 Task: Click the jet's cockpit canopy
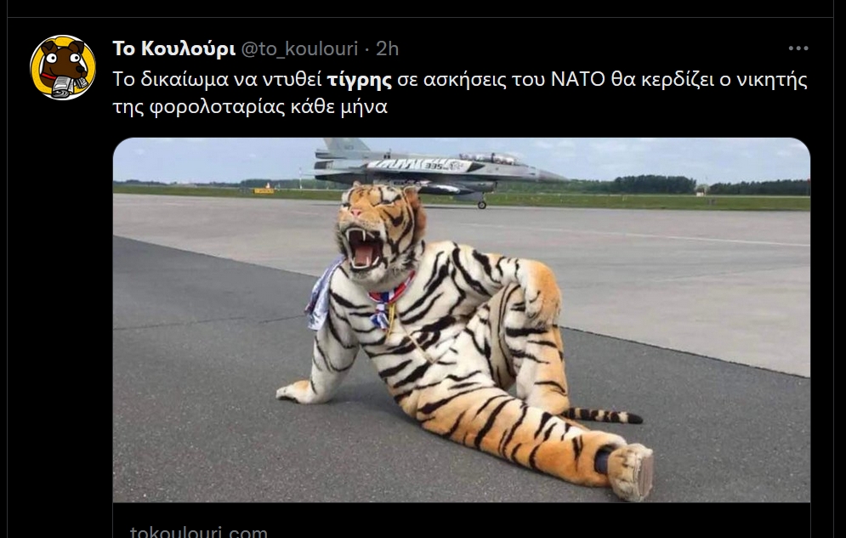pyautogui.click(x=490, y=158)
